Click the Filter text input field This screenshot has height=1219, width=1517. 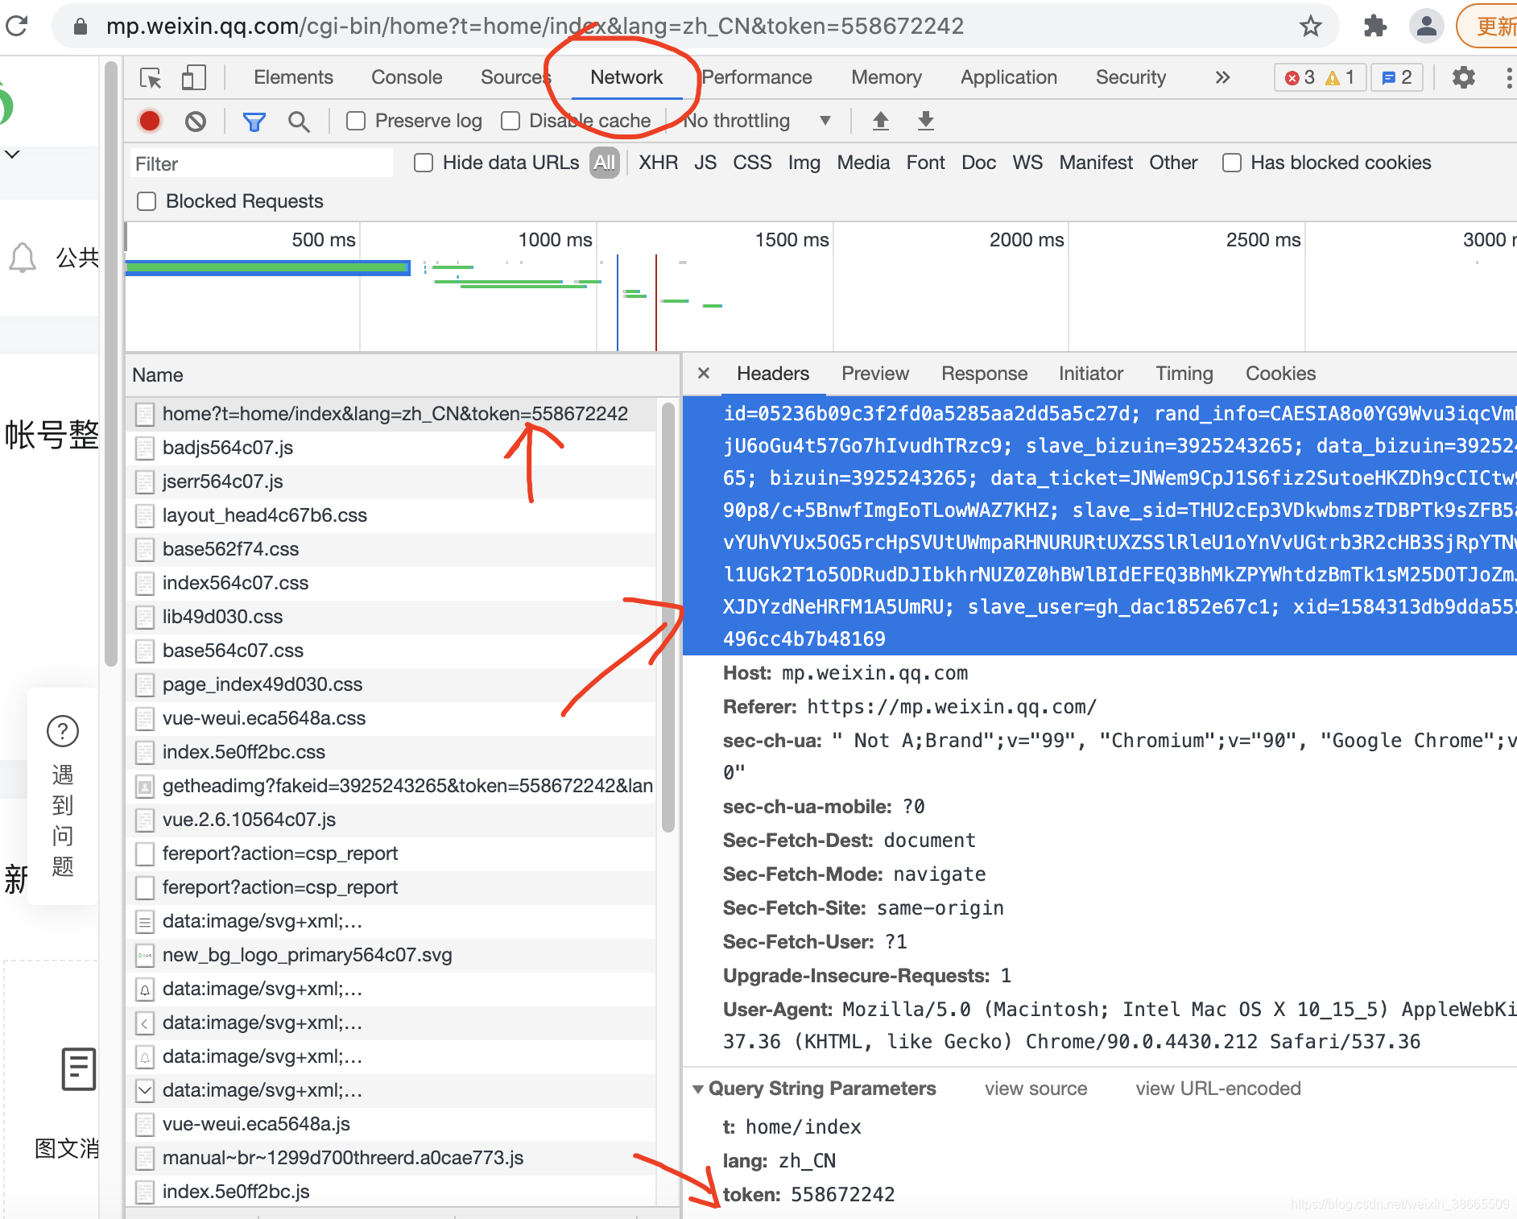pos(261,163)
